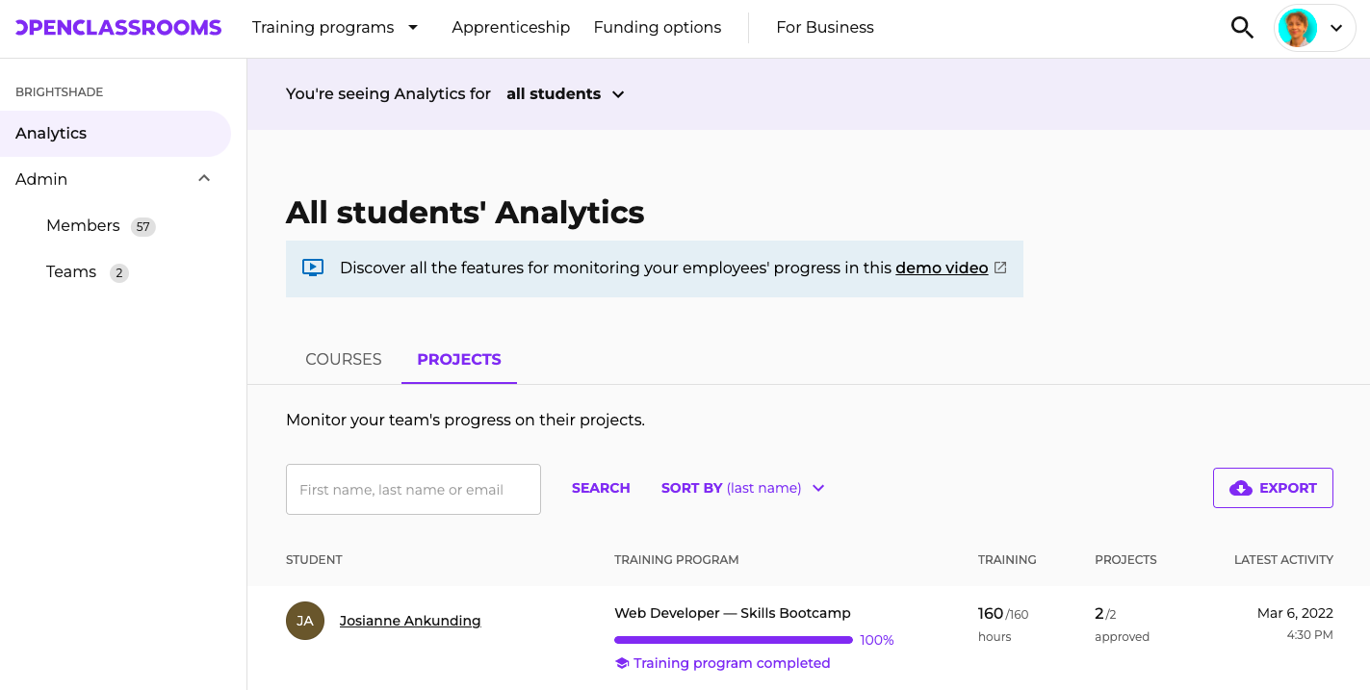The image size is (1370, 690).
Task: Click the external link icon beside demo video
Action: click(1000, 268)
